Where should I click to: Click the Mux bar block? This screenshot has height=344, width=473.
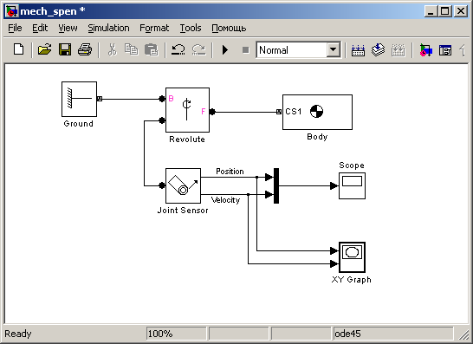pyautogui.click(x=276, y=186)
